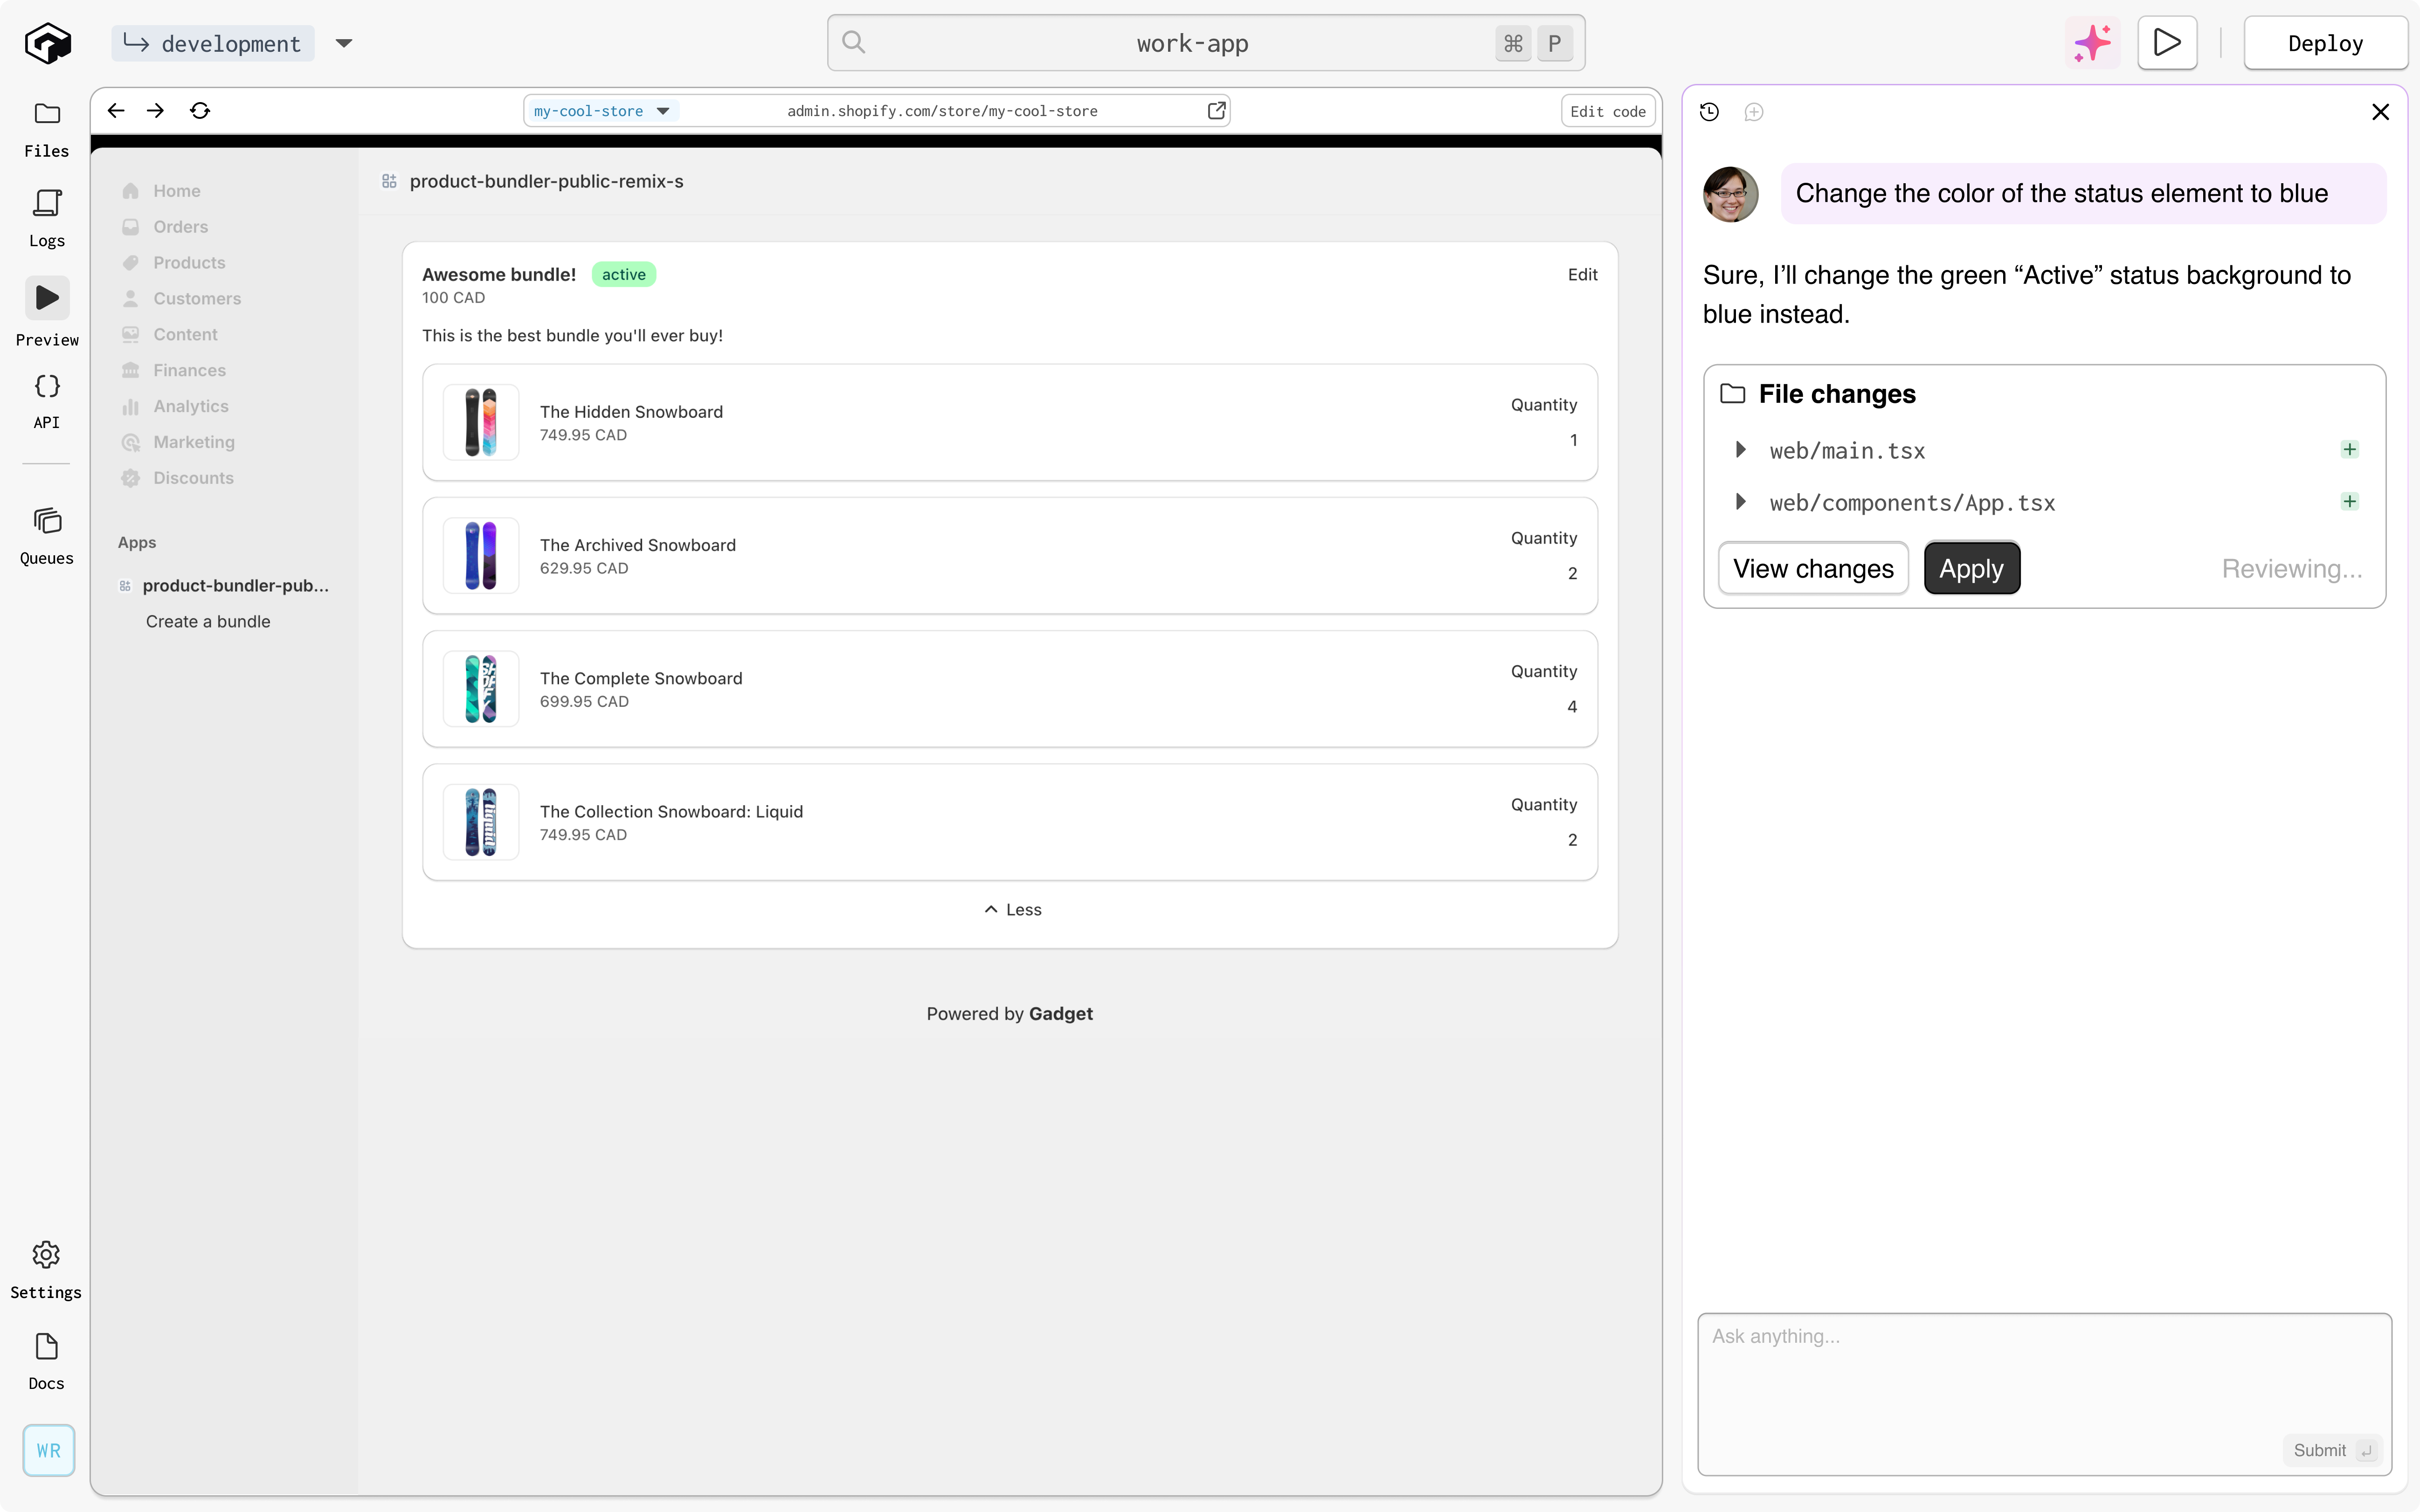Expand the web/main.tsx file change
The image size is (2420, 1512).
(x=1740, y=450)
